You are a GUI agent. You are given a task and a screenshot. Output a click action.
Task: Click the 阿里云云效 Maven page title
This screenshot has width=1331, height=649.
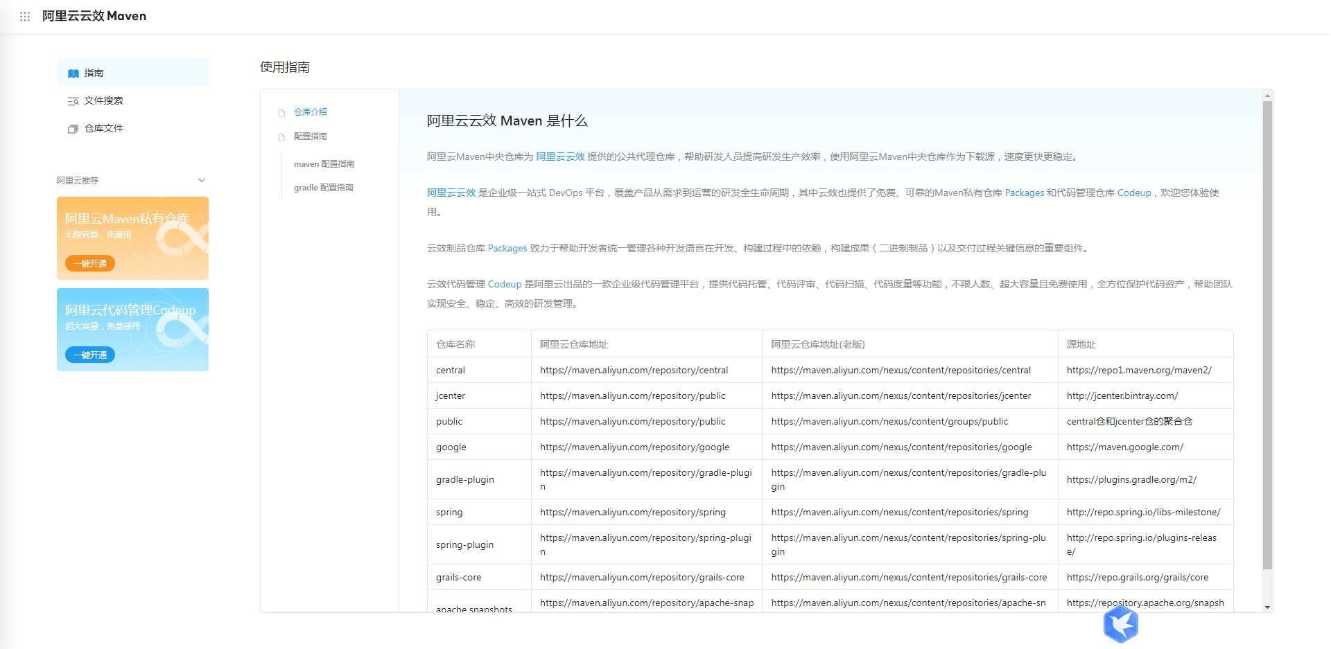[94, 16]
